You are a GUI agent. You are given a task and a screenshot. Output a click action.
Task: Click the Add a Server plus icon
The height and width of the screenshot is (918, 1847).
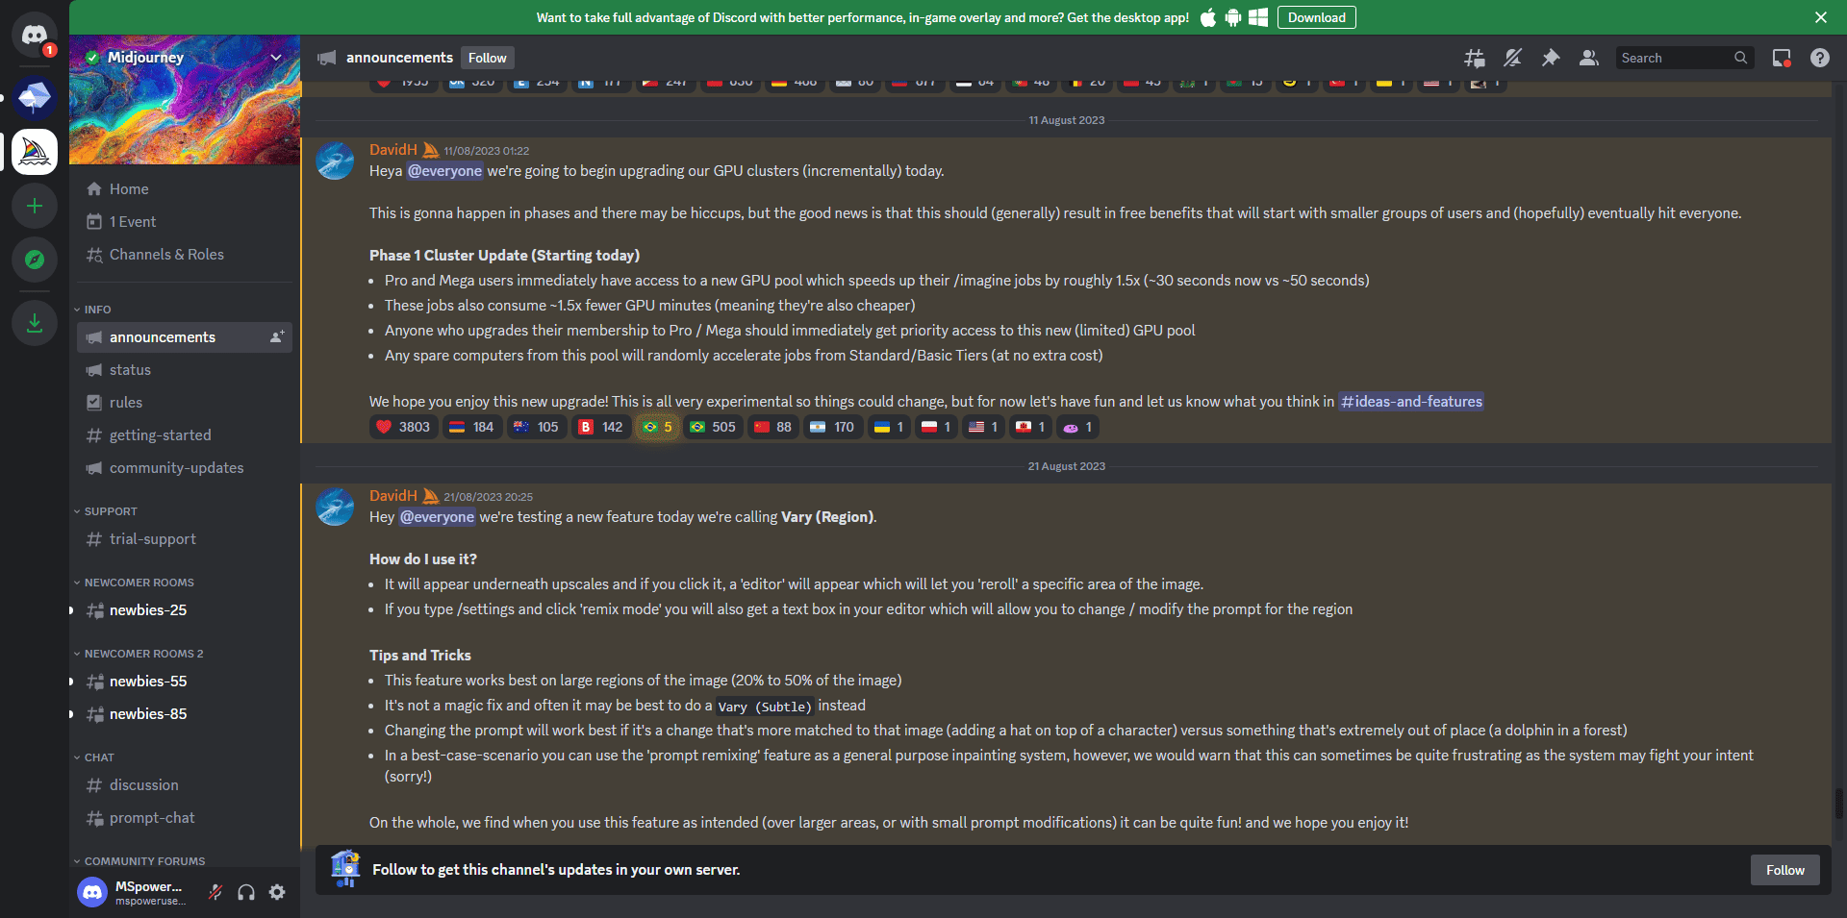(x=35, y=206)
